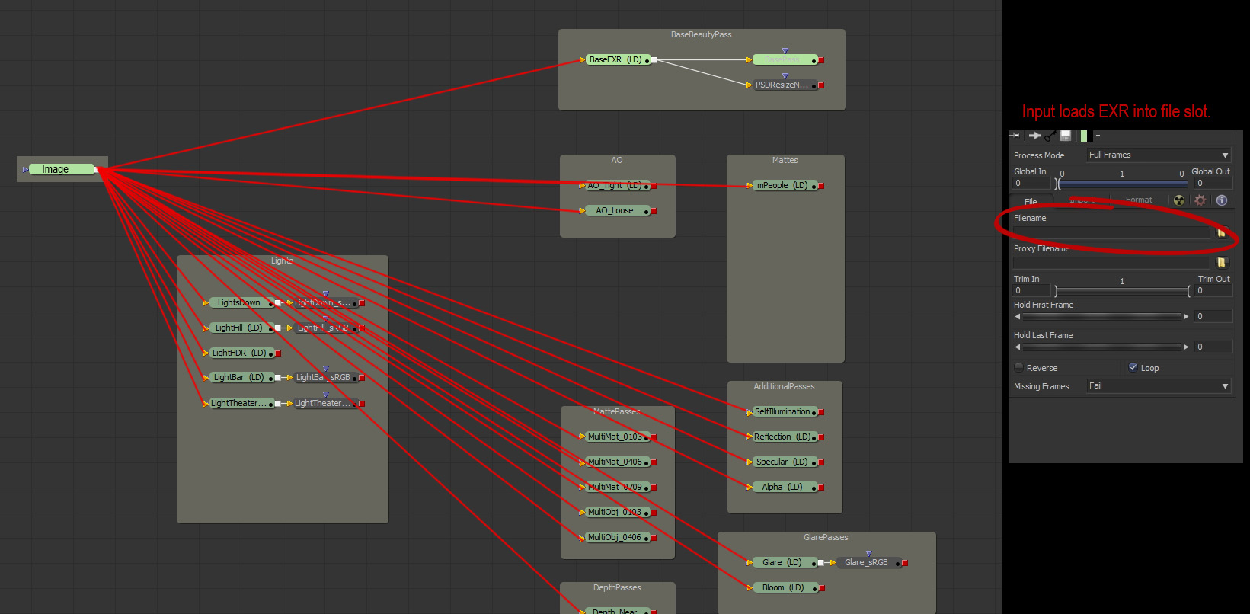Open the info tab icon
Screen dimensions: 1250x614
tap(1222, 200)
